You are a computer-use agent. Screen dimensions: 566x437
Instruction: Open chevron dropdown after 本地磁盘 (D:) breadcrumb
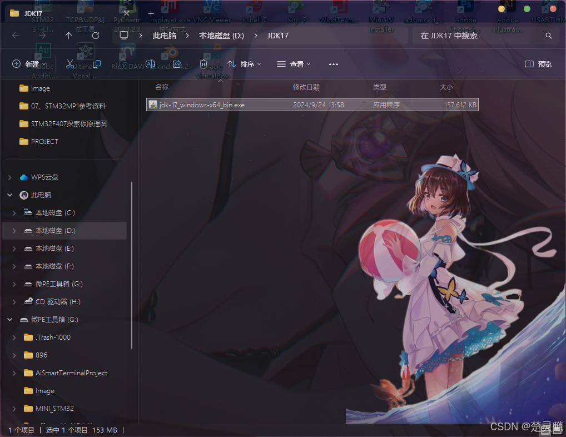pos(256,36)
